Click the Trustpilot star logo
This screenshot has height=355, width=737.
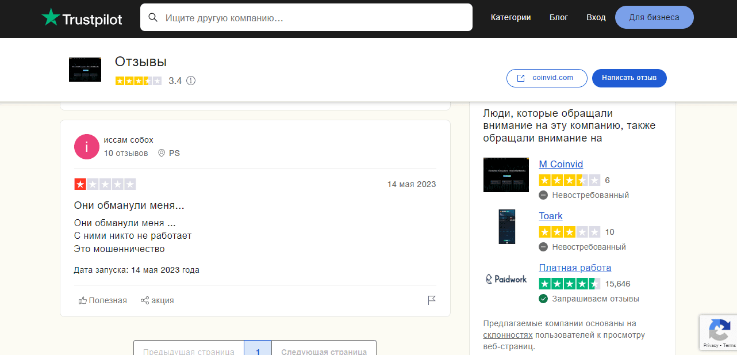click(51, 18)
